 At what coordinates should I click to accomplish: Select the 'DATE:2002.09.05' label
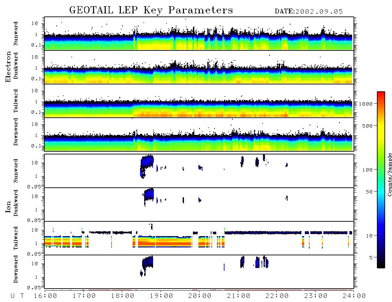click(309, 12)
